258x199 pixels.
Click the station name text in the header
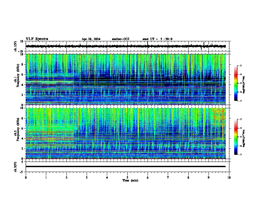tap(121, 39)
